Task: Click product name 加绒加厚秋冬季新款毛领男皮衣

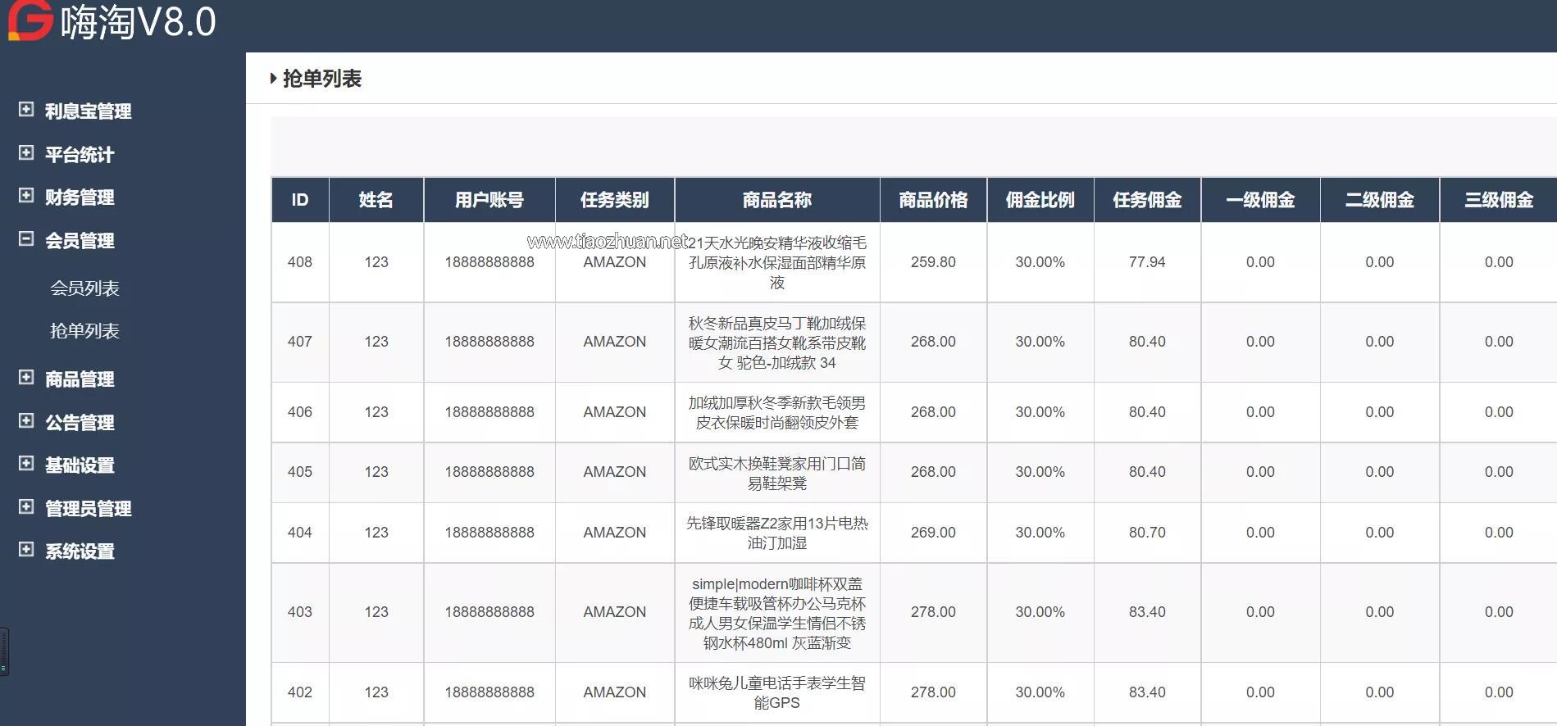Action: tap(777, 412)
